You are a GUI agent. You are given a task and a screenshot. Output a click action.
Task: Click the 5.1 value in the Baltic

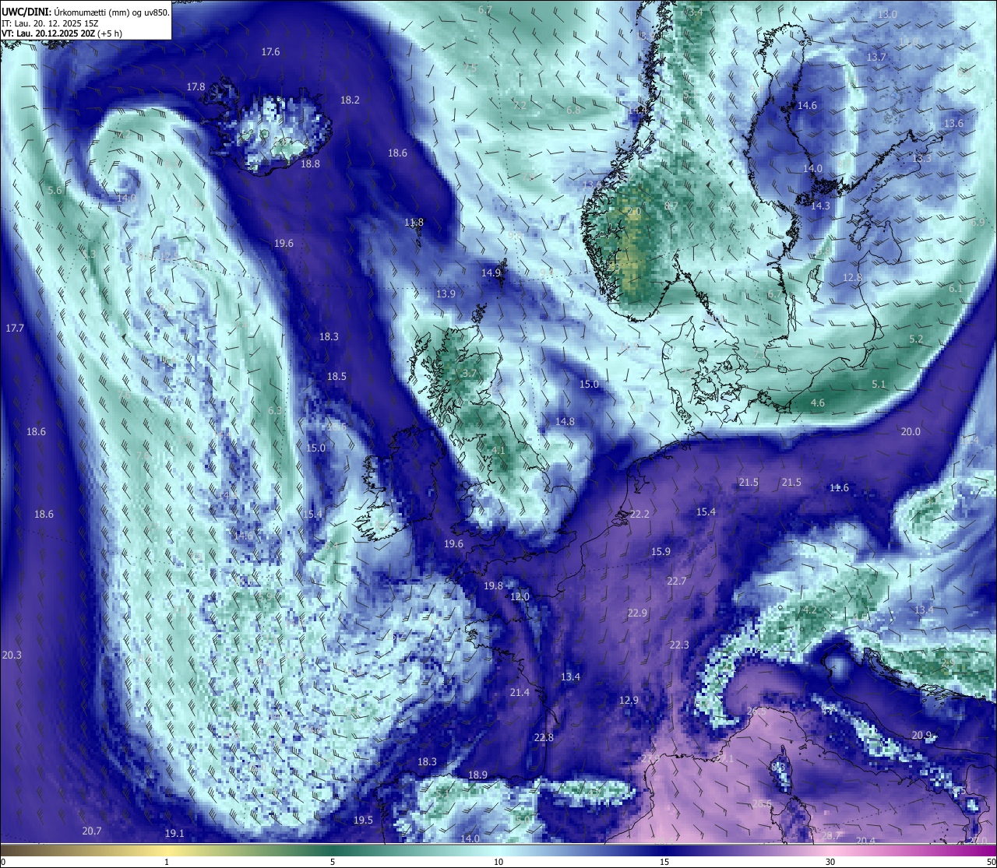(x=879, y=385)
